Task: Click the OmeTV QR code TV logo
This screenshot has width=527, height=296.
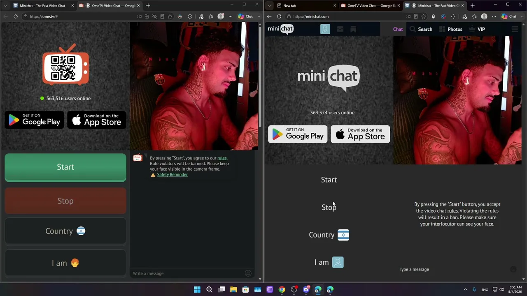Action: pos(65,65)
